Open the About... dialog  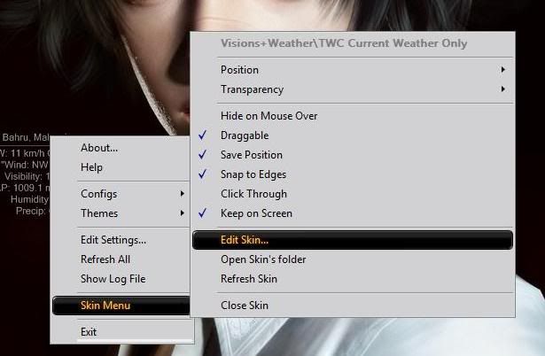pyautogui.click(x=99, y=148)
